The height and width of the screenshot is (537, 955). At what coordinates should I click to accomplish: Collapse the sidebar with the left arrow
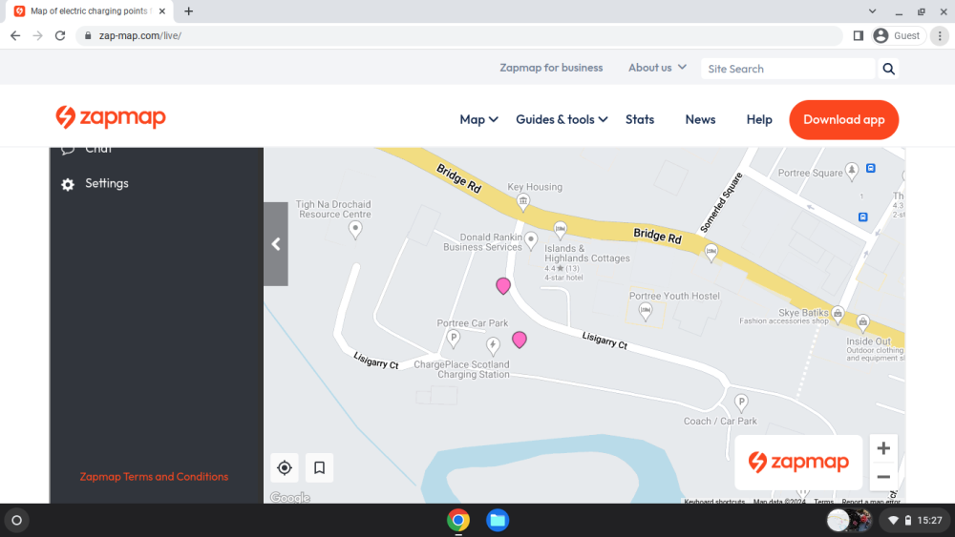coord(276,244)
